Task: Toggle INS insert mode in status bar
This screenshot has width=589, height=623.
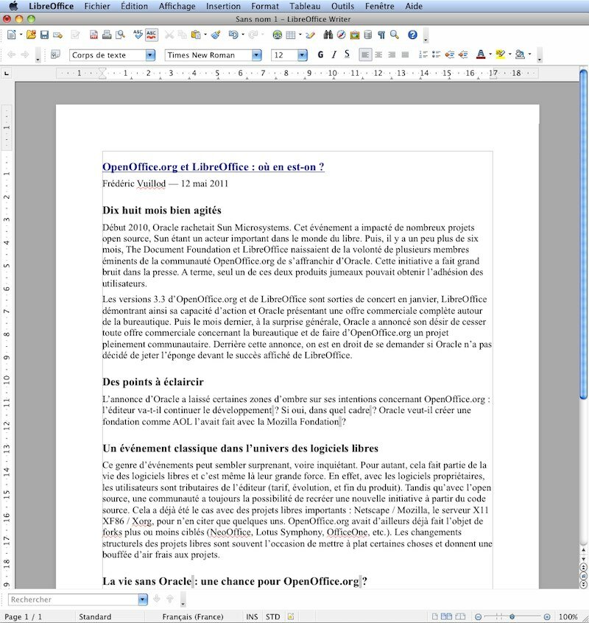Action: [252, 616]
